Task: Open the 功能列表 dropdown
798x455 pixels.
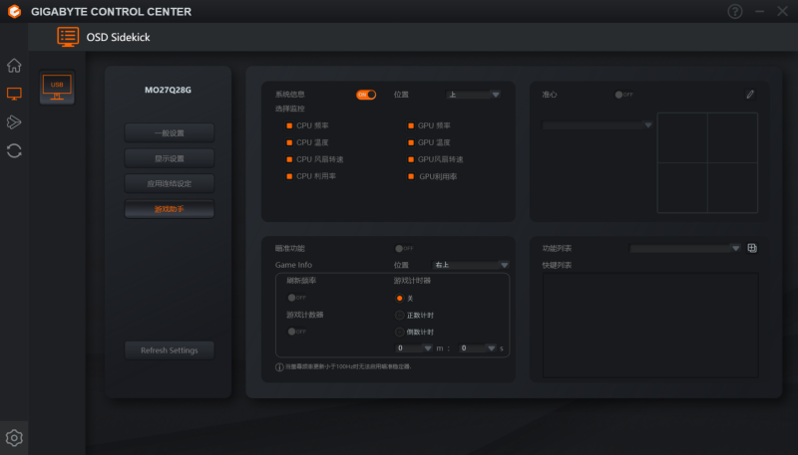Action: [x=686, y=248]
